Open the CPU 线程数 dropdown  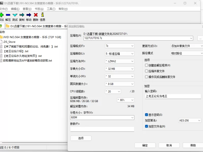click(x=113, y=92)
